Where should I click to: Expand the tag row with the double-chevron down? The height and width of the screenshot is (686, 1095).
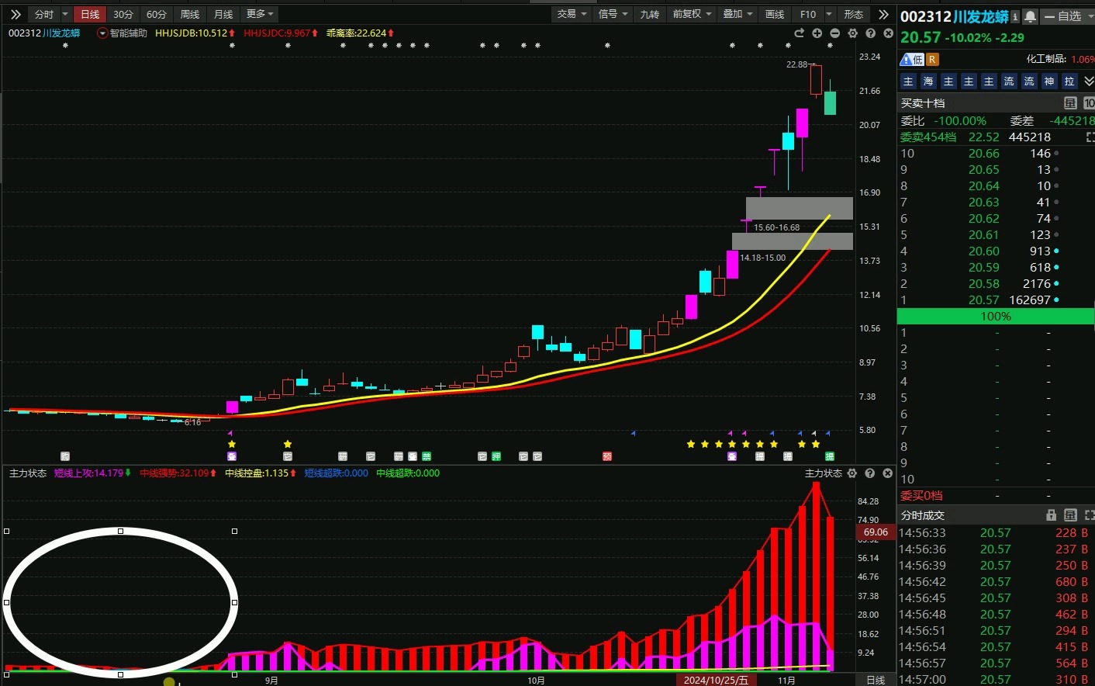pos(1088,81)
